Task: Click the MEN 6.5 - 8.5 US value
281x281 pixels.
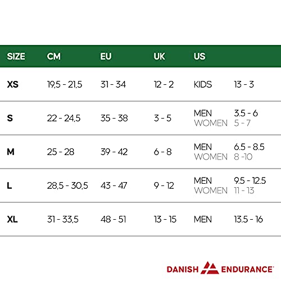Action: tap(249, 147)
